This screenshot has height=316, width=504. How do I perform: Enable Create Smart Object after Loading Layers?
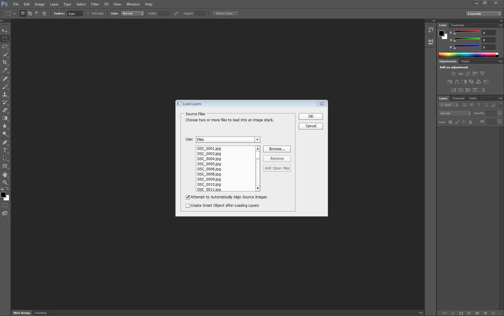pos(188,206)
